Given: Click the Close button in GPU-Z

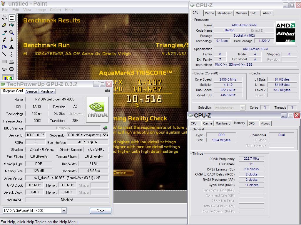Looking at the screenshot, I should pyautogui.click(x=101, y=211).
